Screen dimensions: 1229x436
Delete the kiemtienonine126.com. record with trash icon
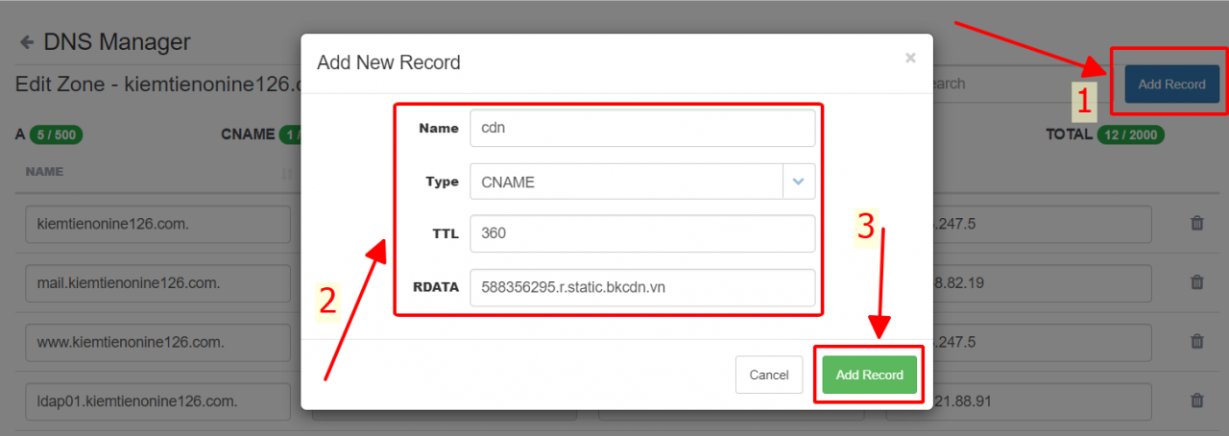pyautogui.click(x=1196, y=223)
